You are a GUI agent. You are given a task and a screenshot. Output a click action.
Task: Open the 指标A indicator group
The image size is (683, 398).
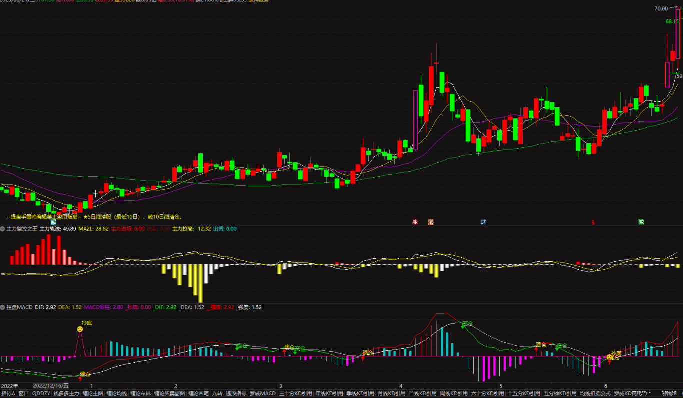(x=8, y=394)
